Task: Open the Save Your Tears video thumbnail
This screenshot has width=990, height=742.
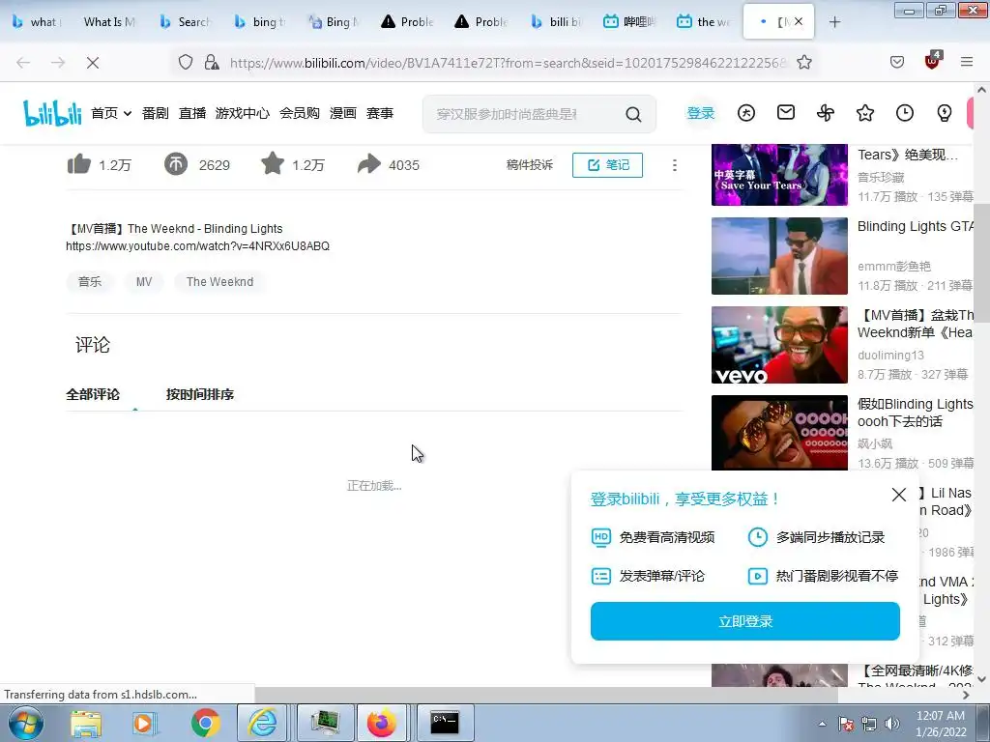Action: pyautogui.click(x=779, y=175)
